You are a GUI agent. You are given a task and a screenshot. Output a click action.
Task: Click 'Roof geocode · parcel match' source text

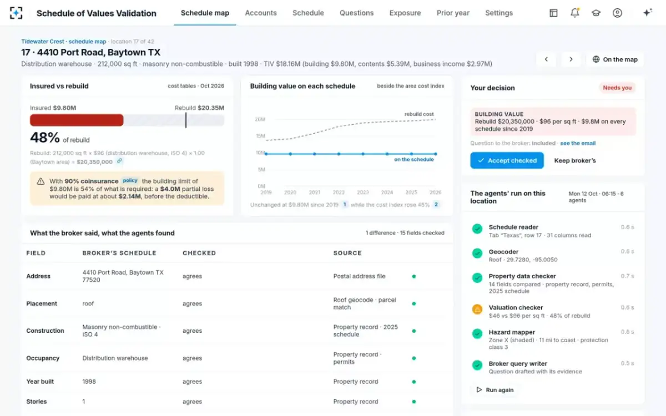pyautogui.click(x=365, y=303)
